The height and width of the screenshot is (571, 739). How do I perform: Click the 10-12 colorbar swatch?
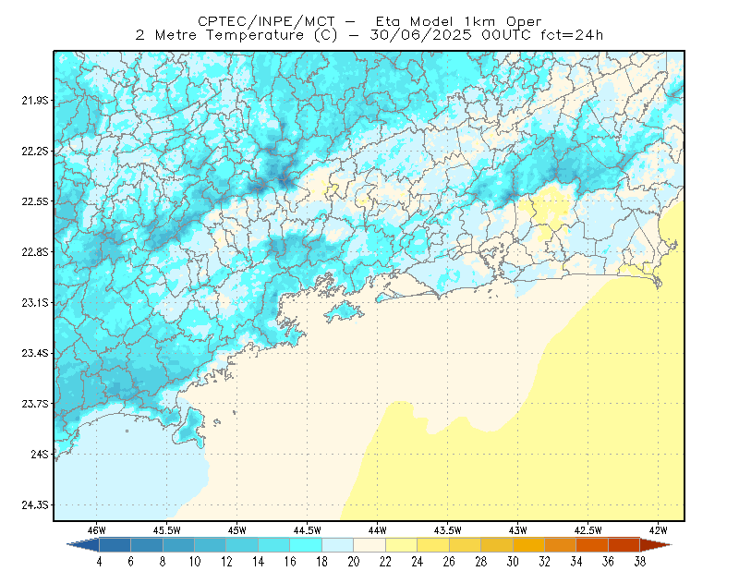(x=211, y=545)
